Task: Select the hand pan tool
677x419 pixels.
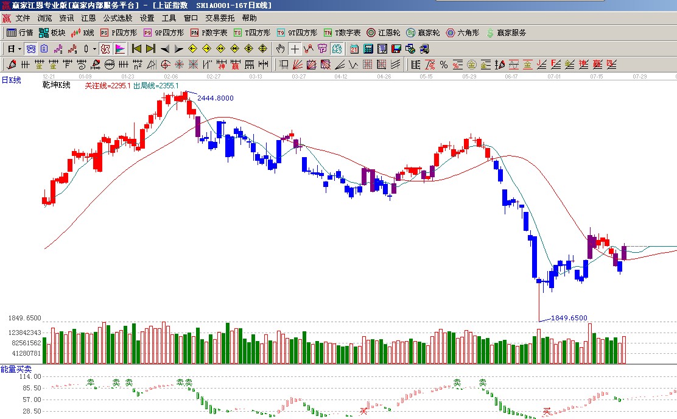Action: (280, 49)
